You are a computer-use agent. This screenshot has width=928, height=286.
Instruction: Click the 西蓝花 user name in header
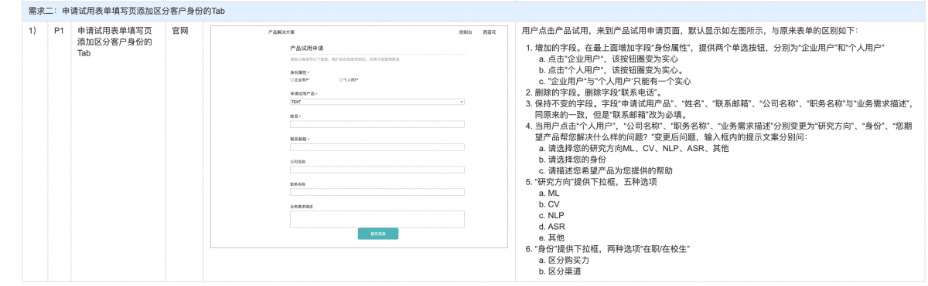(x=490, y=32)
